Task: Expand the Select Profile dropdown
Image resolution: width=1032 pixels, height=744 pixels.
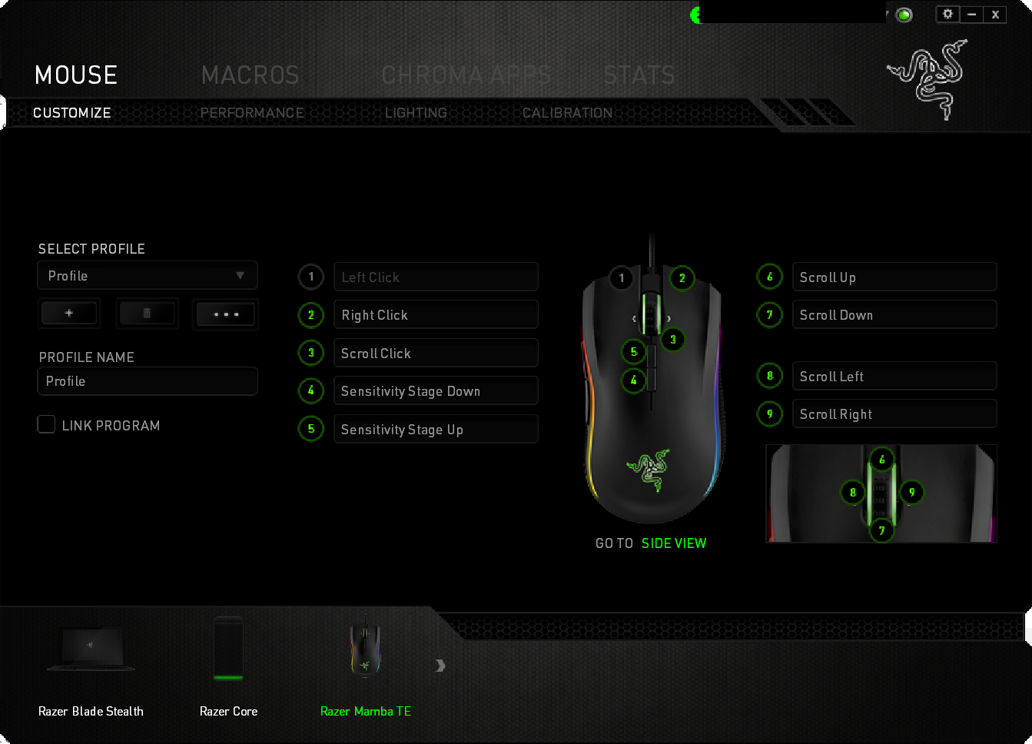Action: coord(148,275)
